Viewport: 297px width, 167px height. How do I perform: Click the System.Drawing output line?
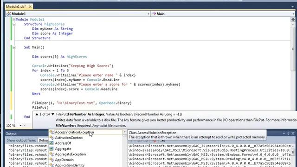click(209, 159)
